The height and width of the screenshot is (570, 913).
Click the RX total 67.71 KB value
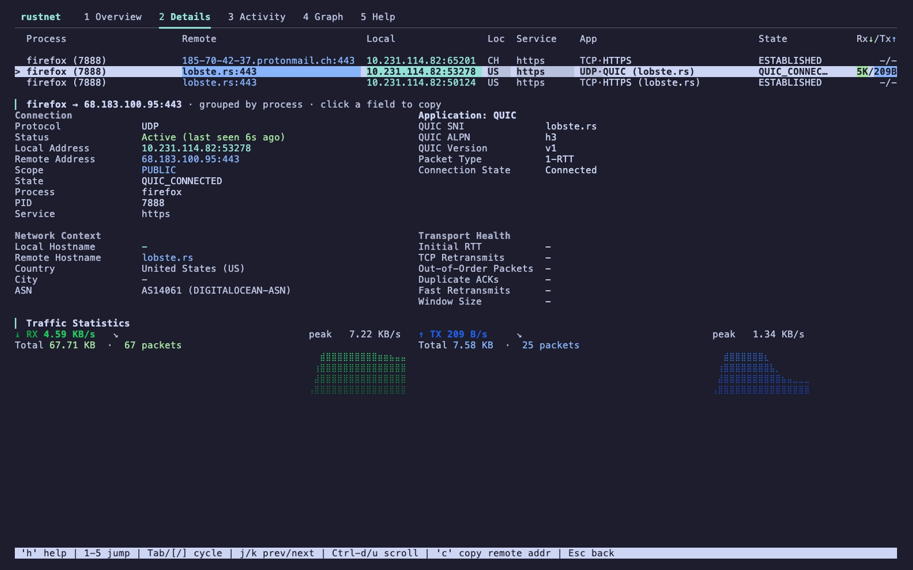(x=72, y=345)
